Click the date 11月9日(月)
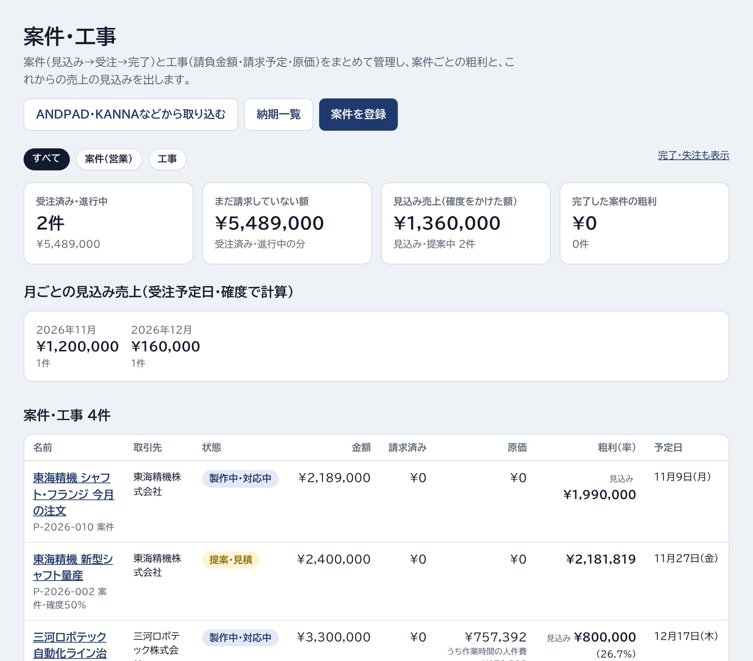Screen dimensions: 753x661 (x=682, y=477)
